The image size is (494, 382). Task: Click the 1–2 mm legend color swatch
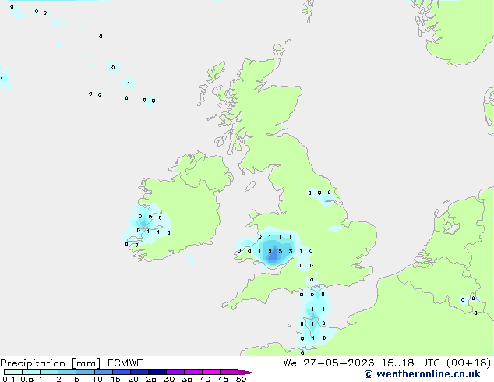(49, 372)
